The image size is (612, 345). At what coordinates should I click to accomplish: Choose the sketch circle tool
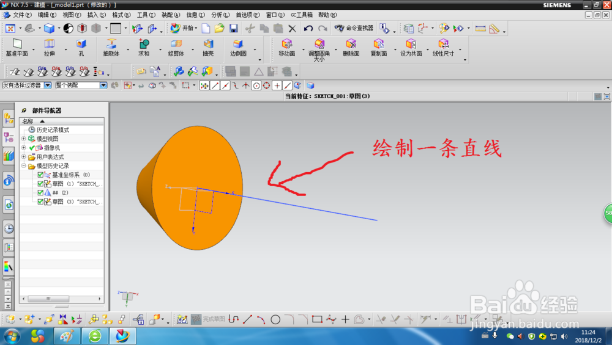pyautogui.click(x=275, y=320)
